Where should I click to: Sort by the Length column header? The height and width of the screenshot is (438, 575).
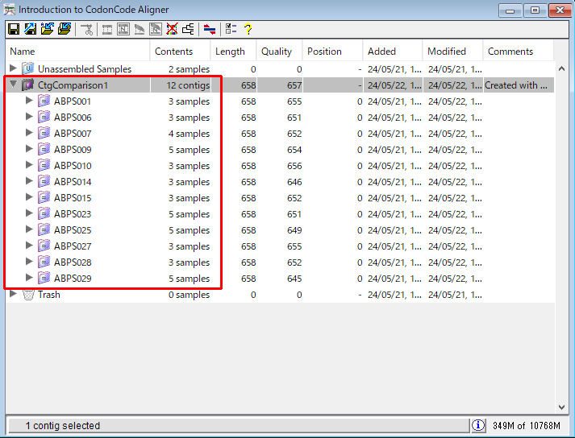(x=230, y=52)
